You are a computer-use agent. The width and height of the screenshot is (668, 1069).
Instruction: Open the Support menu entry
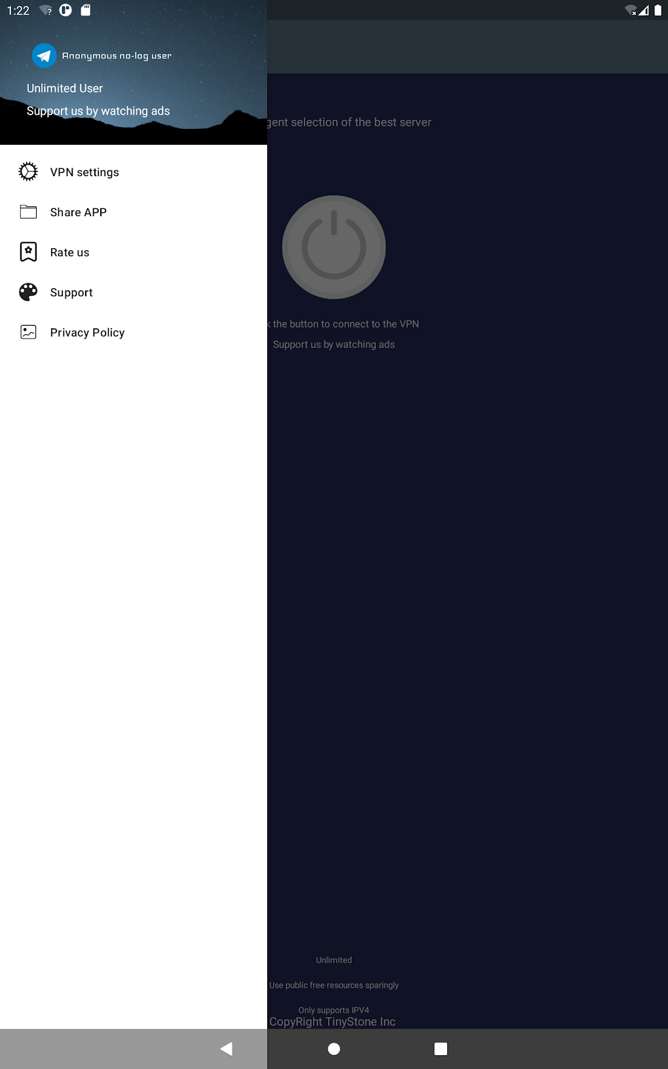pyautogui.click(x=134, y=292)
